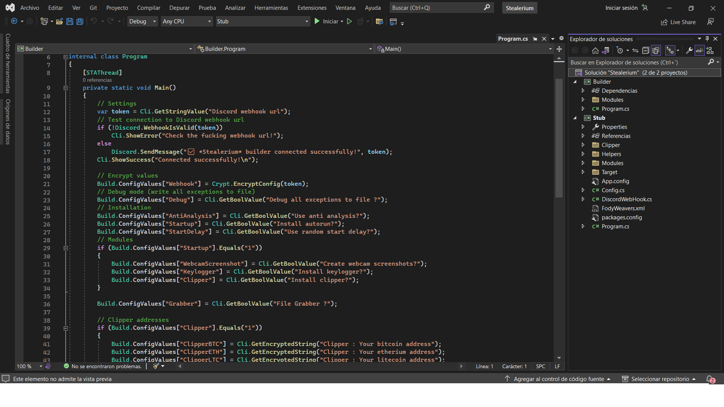Switch between solutions and folder views icon
724x407 pixels.
[x=605, y=50]
